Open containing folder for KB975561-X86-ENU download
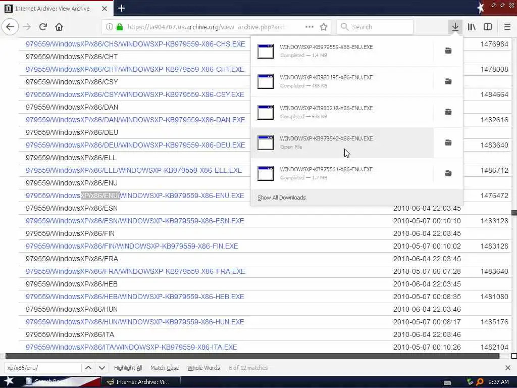The image size is (517, 388). click(448, 173)
